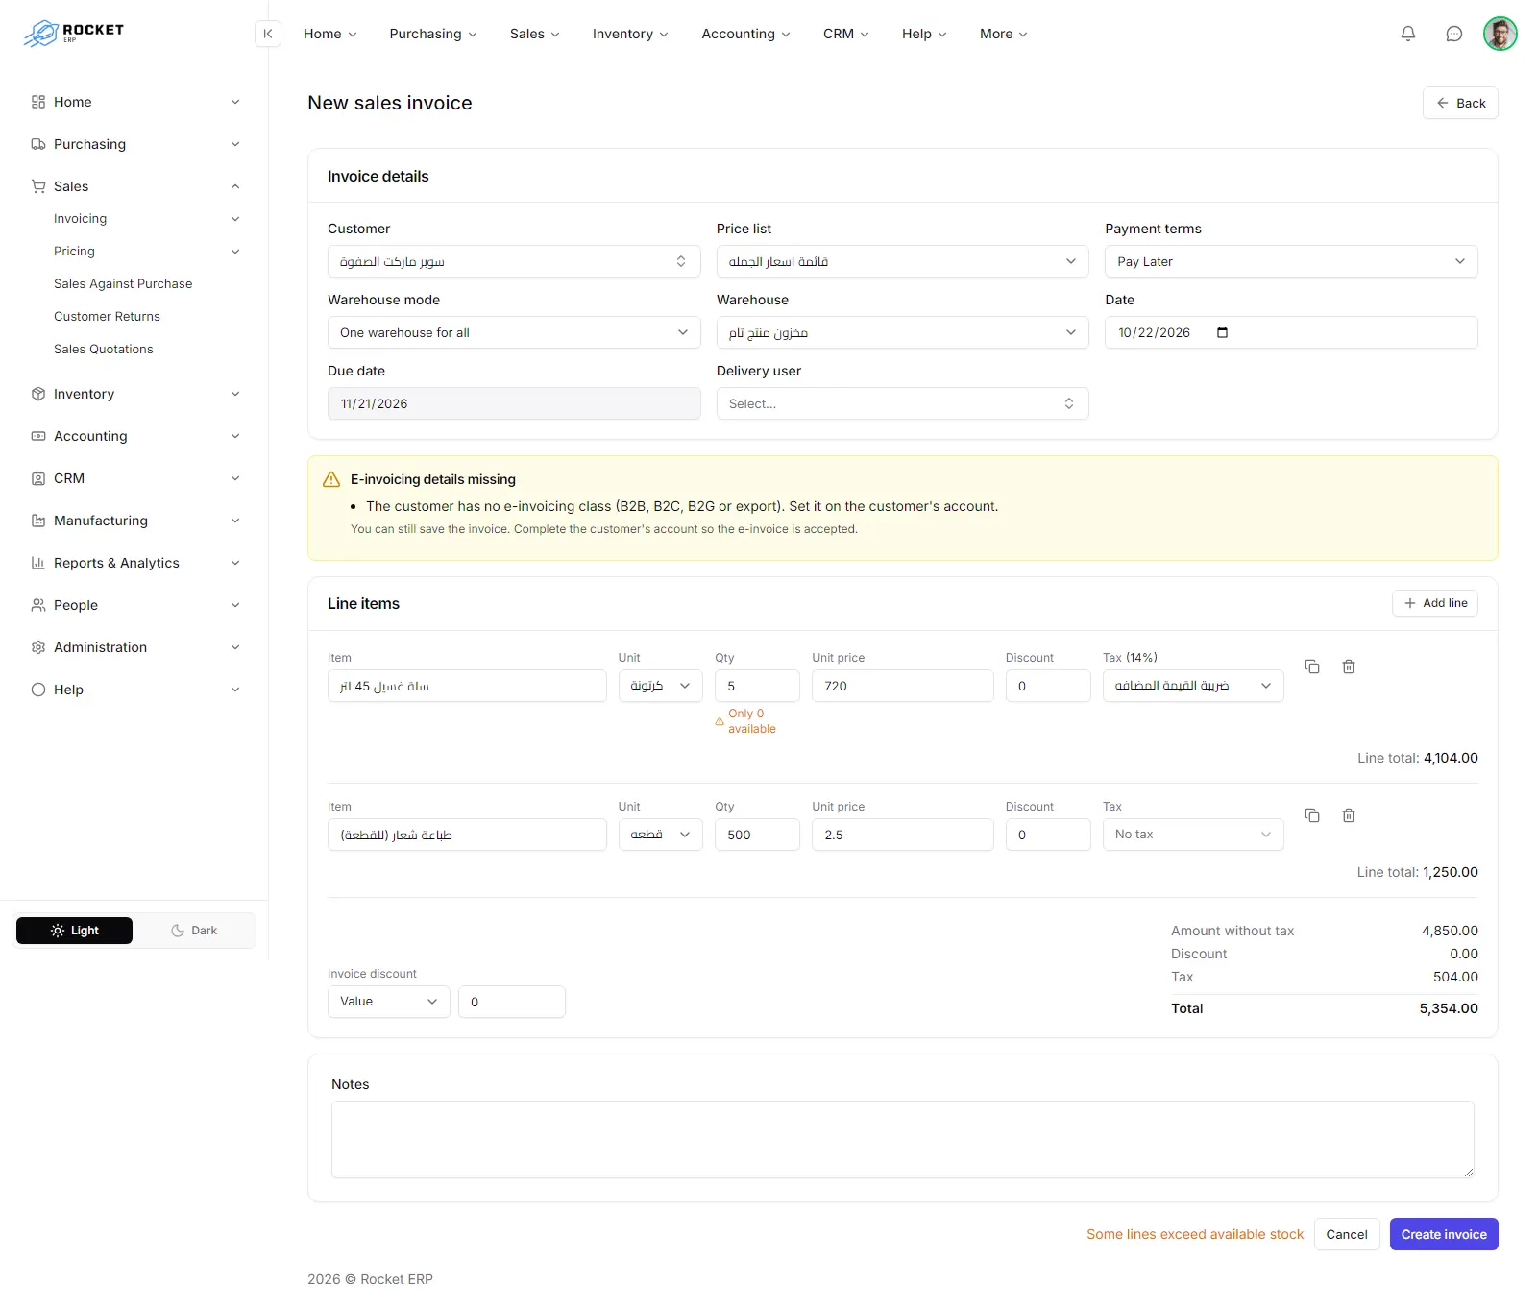Click the Create invoice button
1537x1308 pixels.
[x=1444, y=1234]
